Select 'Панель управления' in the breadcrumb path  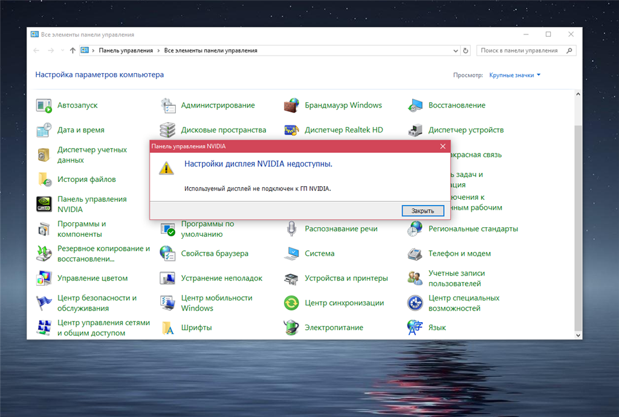(126, 51)
